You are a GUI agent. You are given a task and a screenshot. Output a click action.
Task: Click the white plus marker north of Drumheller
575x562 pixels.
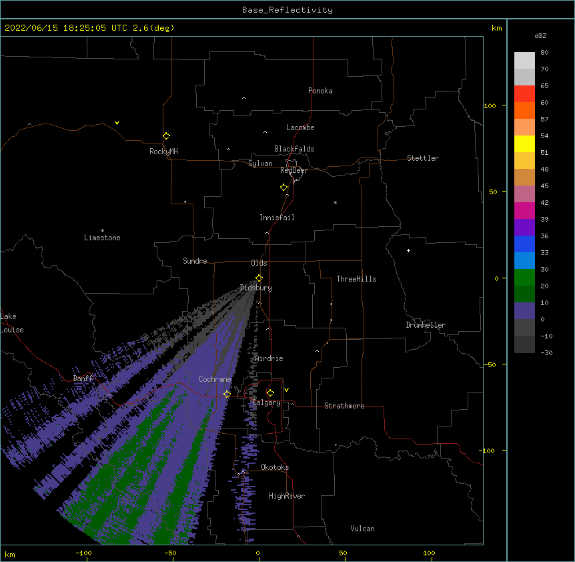pyautogui.click(x=408, y=250)
